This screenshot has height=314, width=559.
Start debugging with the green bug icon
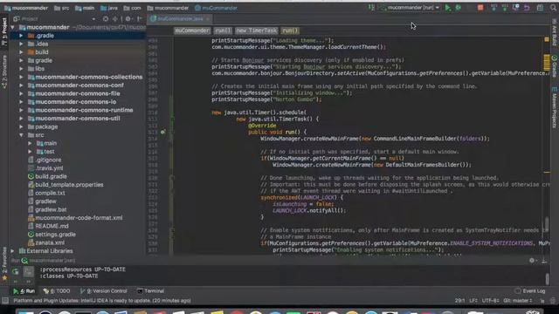[459, 8]
